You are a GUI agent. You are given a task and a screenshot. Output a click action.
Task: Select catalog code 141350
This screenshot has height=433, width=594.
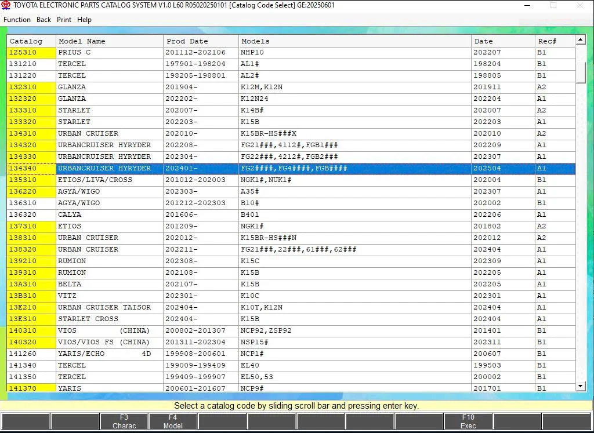pos(31,377)
